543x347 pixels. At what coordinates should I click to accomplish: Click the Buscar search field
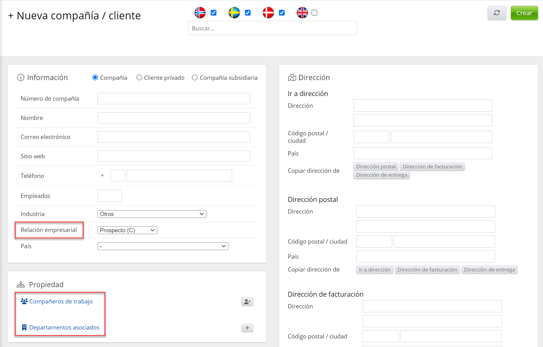[x=273, y=28]
